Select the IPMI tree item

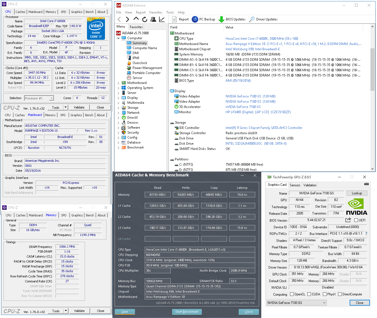click(136, 58)
